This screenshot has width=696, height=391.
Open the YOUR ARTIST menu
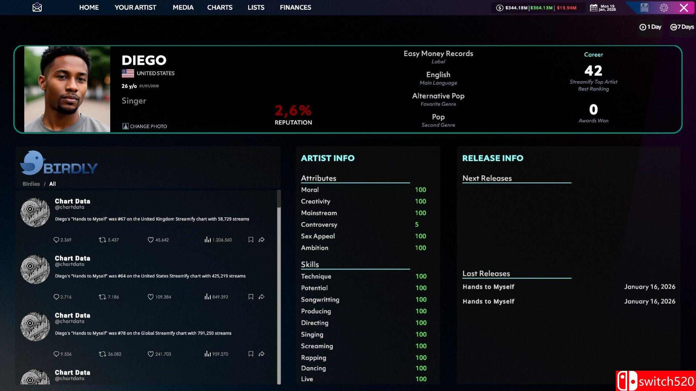click(135, 7)
